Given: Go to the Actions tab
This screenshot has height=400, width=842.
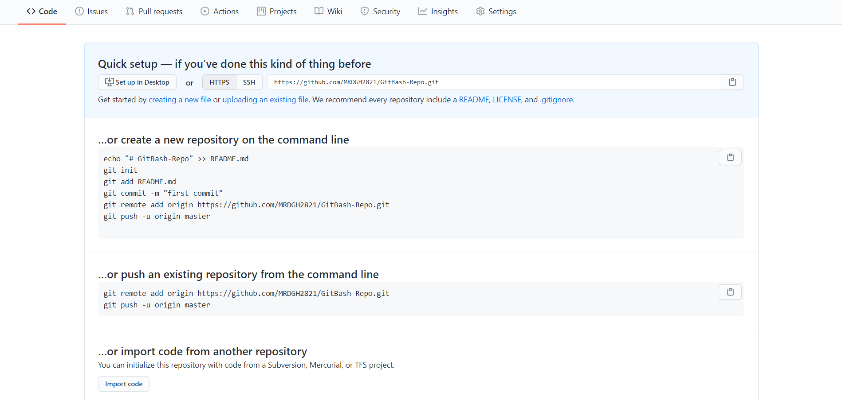Looking at the screenshot, I should click(220, 12).
